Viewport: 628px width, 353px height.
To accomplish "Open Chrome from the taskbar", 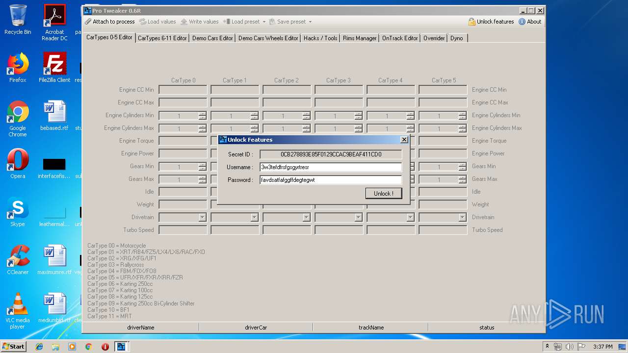I will 88,347.
